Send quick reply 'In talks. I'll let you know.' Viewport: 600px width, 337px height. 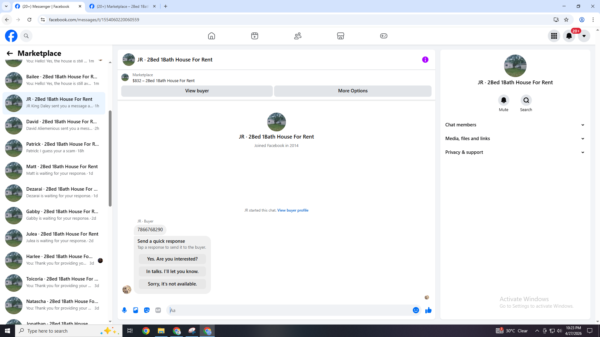coord(172,271)
